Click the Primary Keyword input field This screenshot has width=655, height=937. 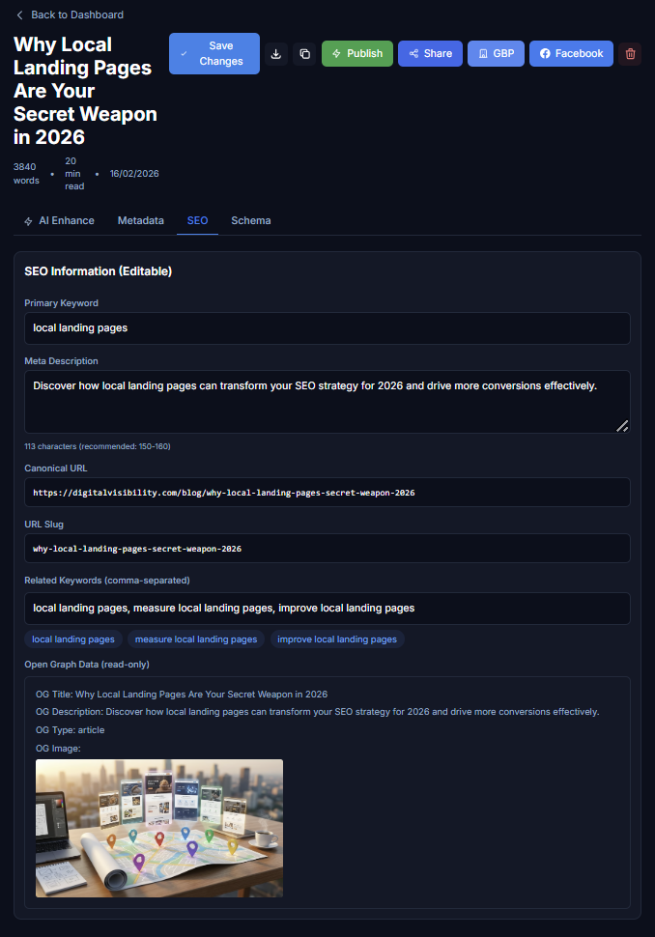(x=327, y=328)
